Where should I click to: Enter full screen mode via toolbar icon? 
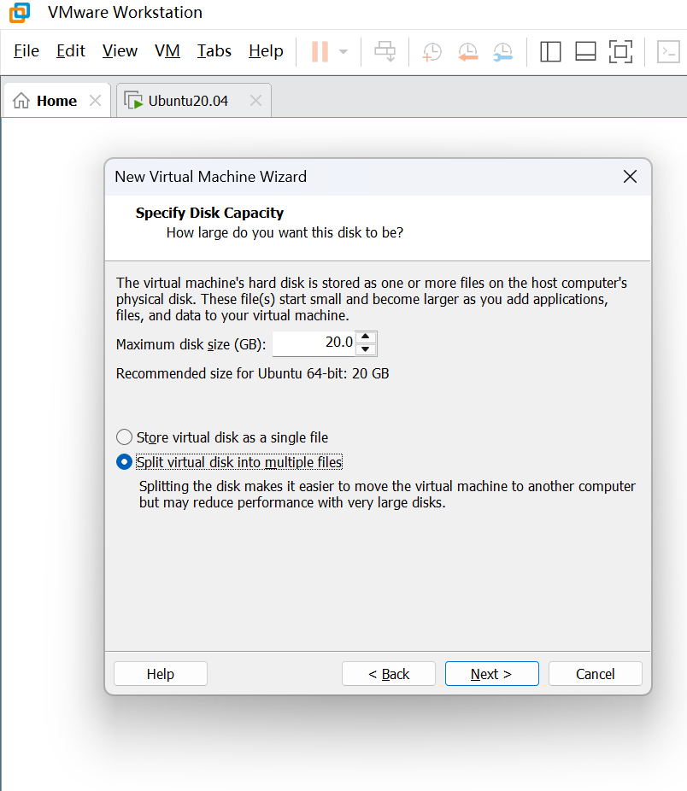coord(620,51)
